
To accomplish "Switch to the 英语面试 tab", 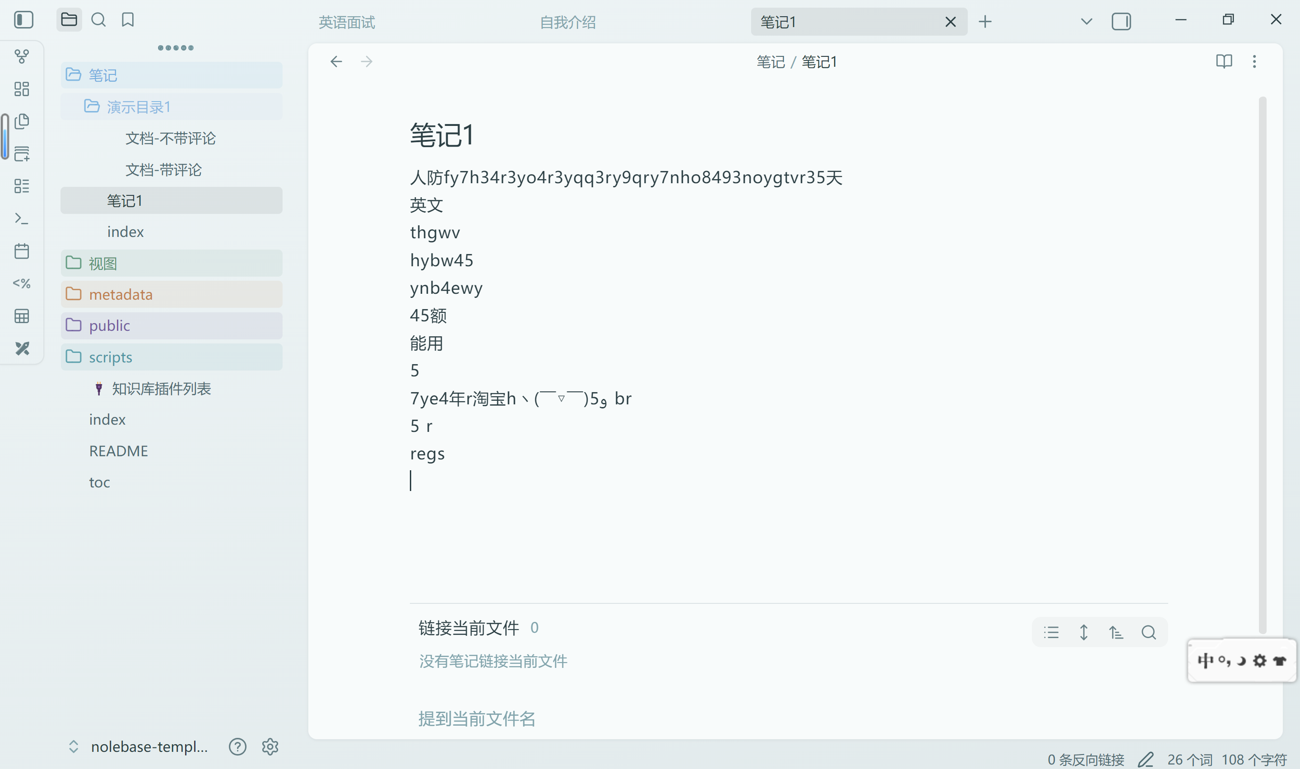I will (347, 22).
